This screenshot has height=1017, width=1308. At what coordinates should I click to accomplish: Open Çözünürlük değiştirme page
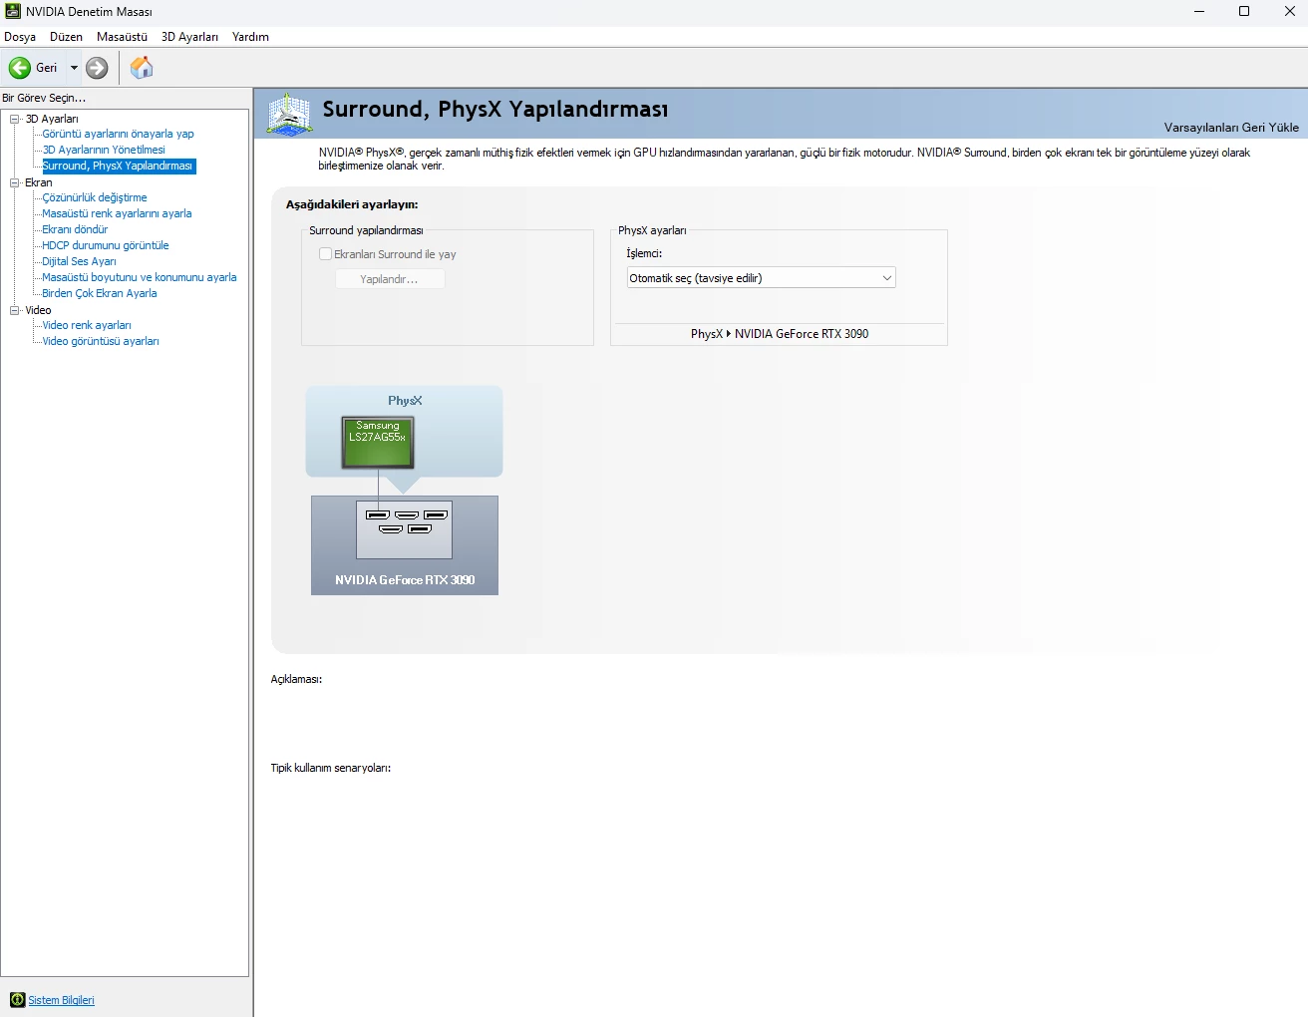coord(94,197)
